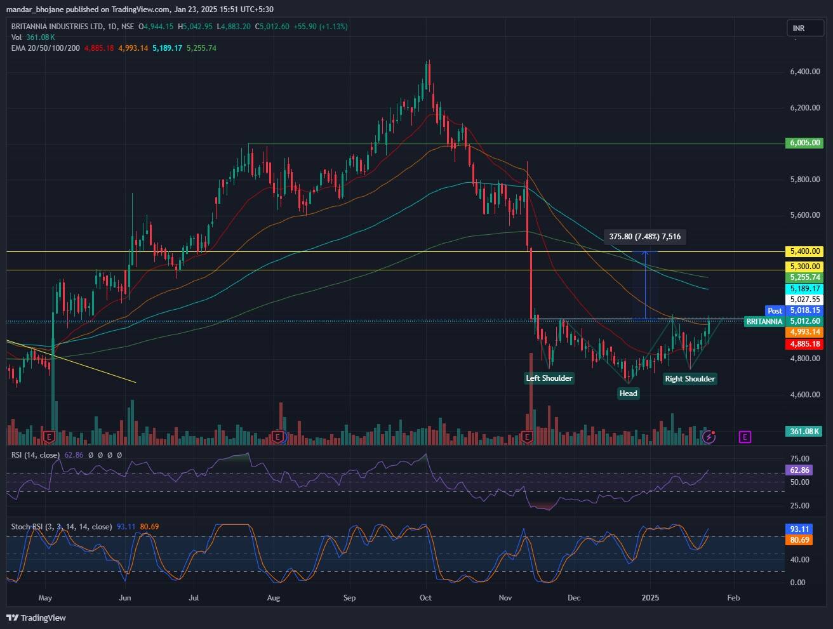
Task: Click the 2025 date on the time axis
Action: (x=650, y=598)
